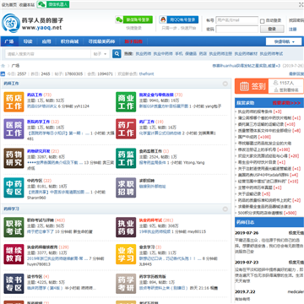304x304 pixels.
Task: Focus the search content input field
Action: pos(48,54)
